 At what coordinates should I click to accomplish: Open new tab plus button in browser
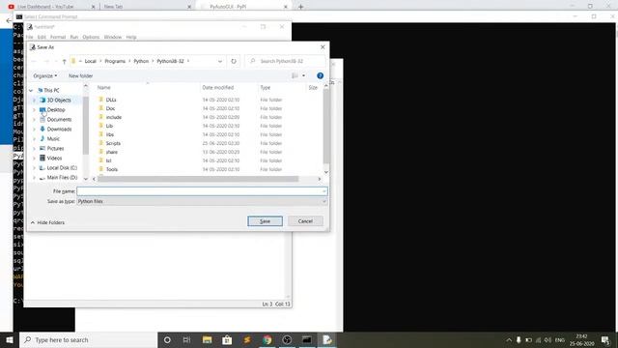300,7
